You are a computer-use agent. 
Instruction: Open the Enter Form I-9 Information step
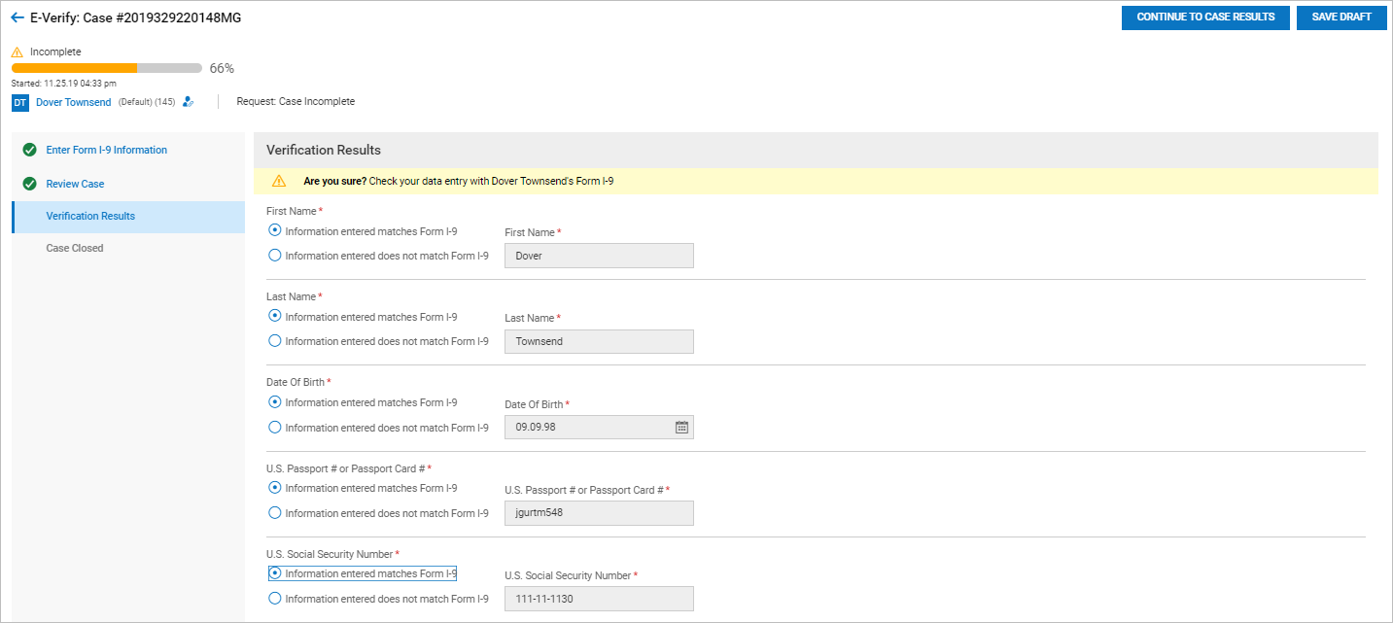(107, 150)
